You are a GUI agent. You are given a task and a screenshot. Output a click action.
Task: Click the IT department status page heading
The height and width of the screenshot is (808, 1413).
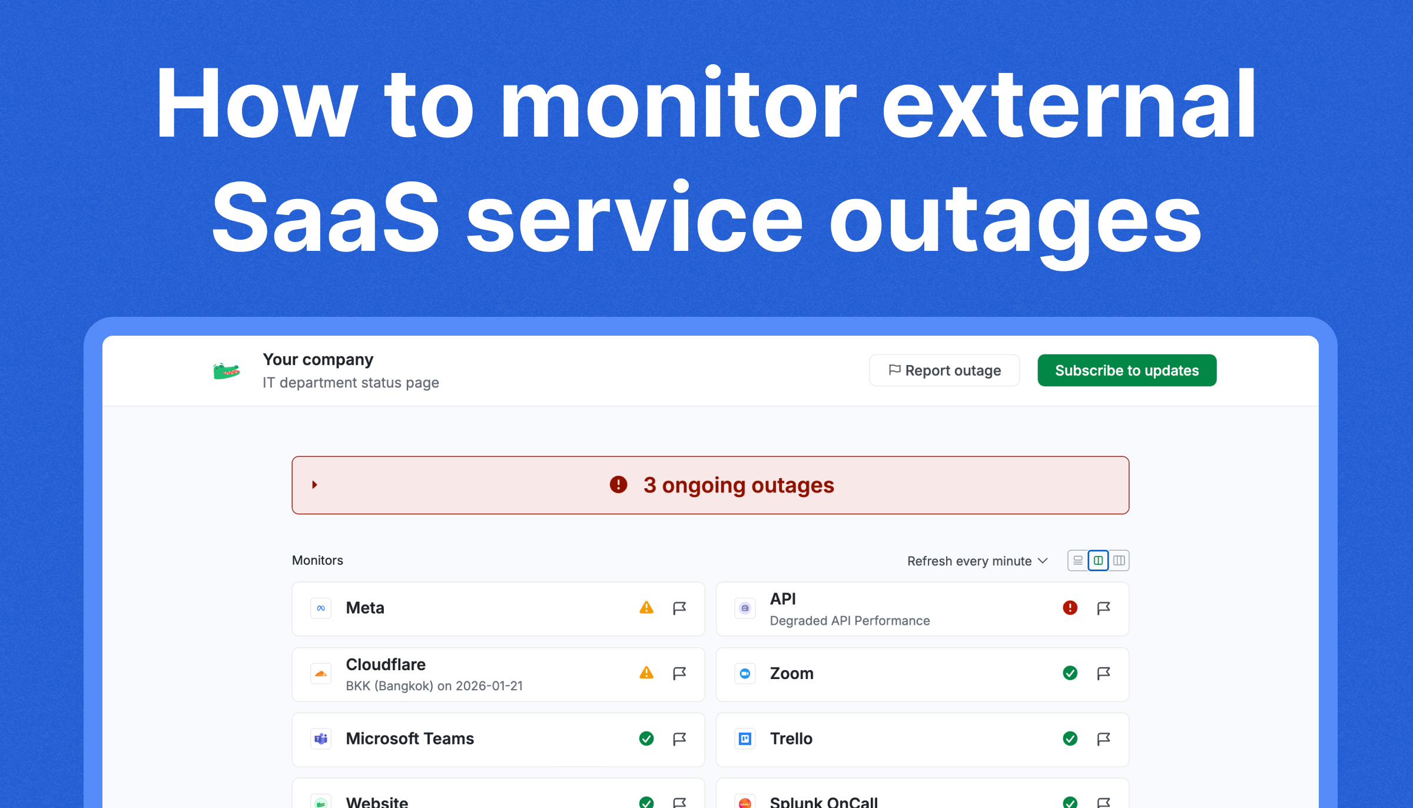350,382
